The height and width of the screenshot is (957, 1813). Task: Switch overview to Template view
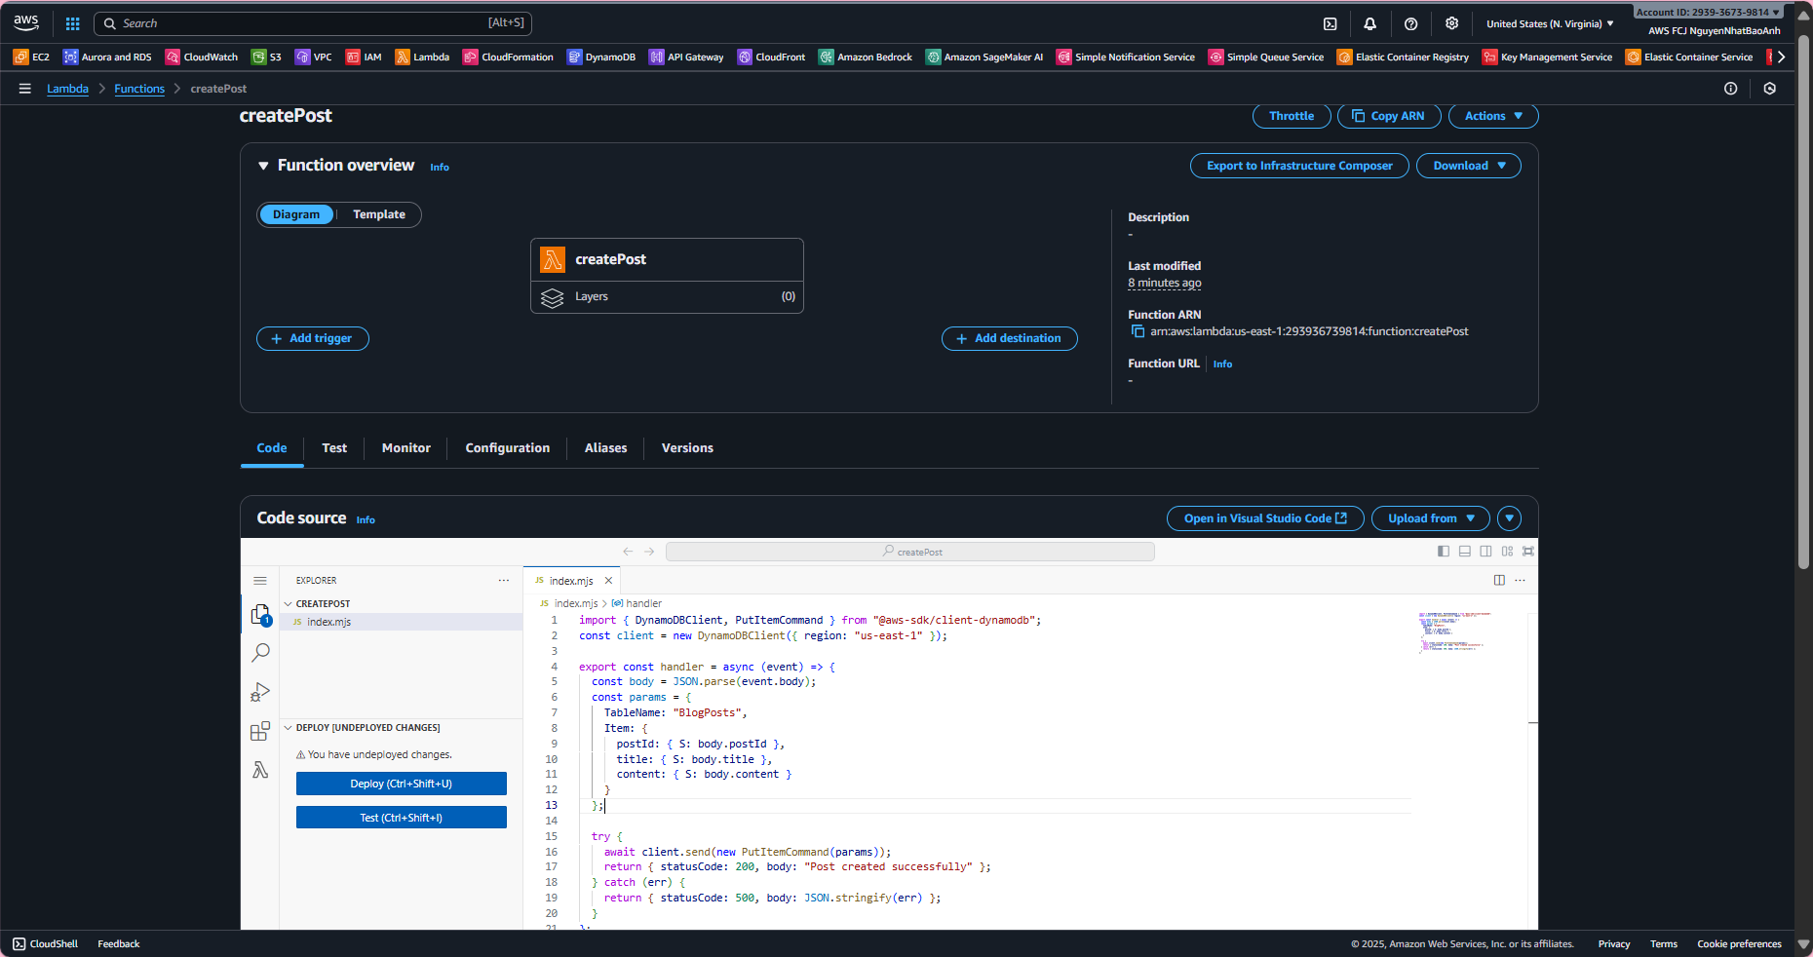pos(378,214)
